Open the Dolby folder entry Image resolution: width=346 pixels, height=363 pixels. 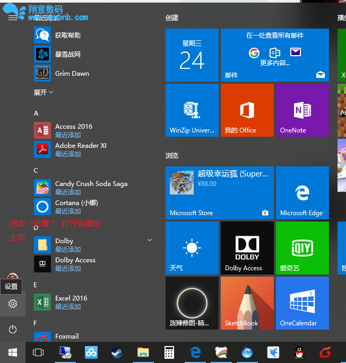(93, 245)
